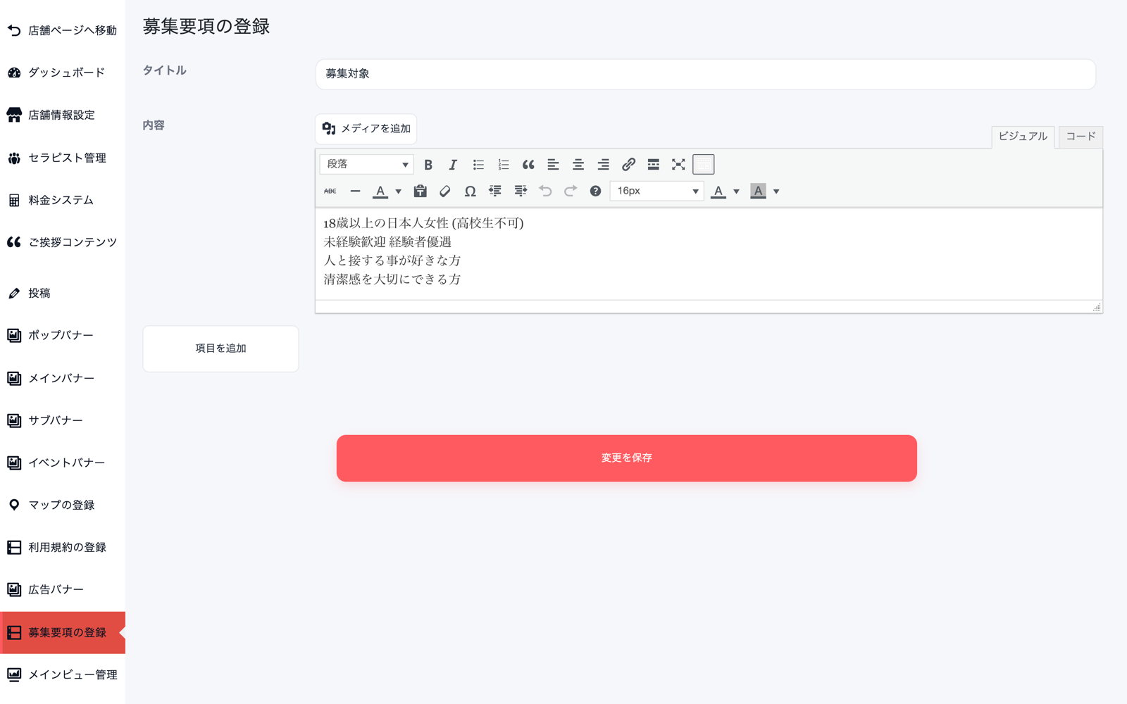Expand background color options arrow
This screenshot has height=704, width=1127.
point(776,191)
